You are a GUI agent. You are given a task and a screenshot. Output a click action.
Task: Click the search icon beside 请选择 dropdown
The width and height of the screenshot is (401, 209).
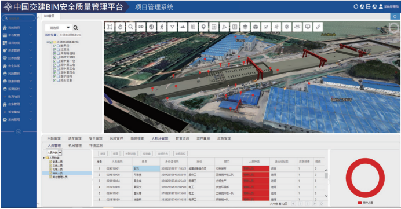75,28
